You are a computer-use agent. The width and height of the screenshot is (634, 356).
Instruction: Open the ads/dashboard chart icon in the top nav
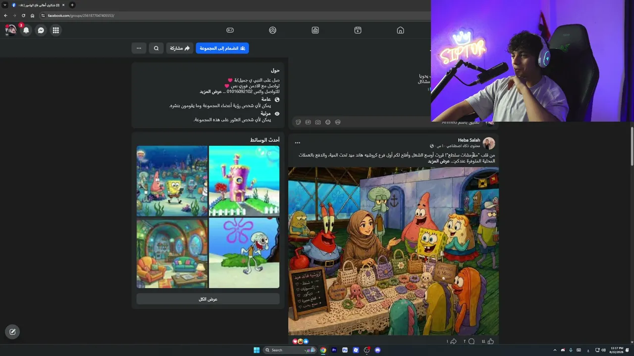pos(315,30)
